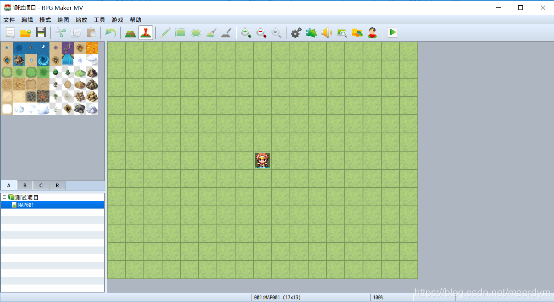Image resolution: width=554 pixels, height=302 pixels.
Task: Switch to tileset tab R
Action: tap(57, 185)
